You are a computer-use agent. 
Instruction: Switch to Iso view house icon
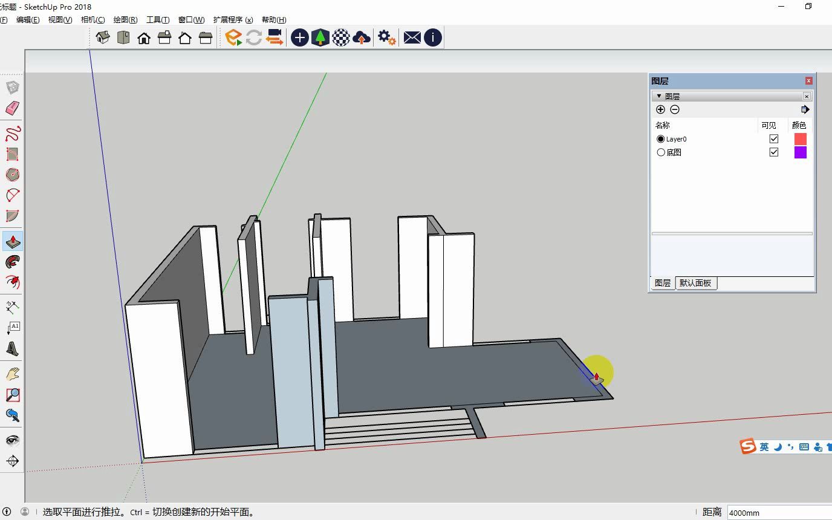(103, 37)
